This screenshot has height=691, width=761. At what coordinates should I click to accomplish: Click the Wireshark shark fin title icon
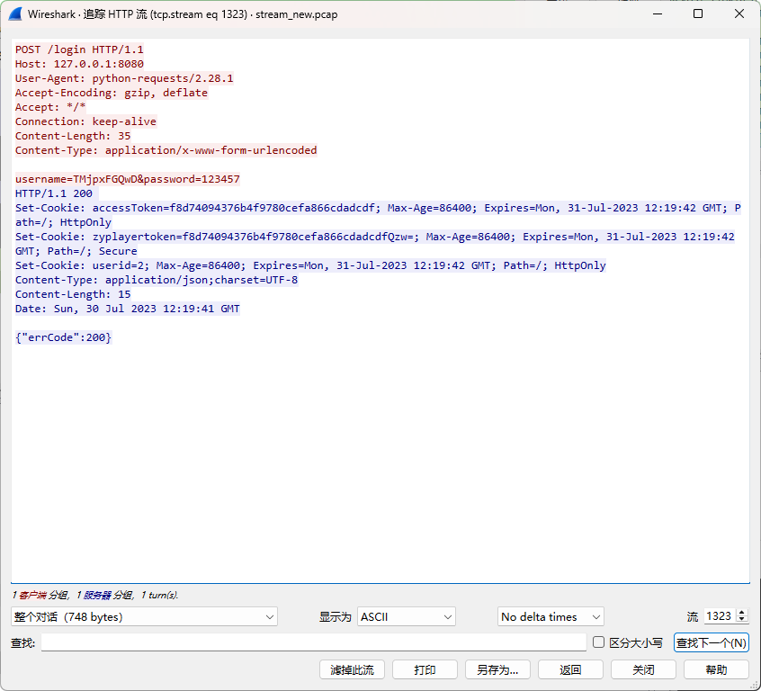15,14
